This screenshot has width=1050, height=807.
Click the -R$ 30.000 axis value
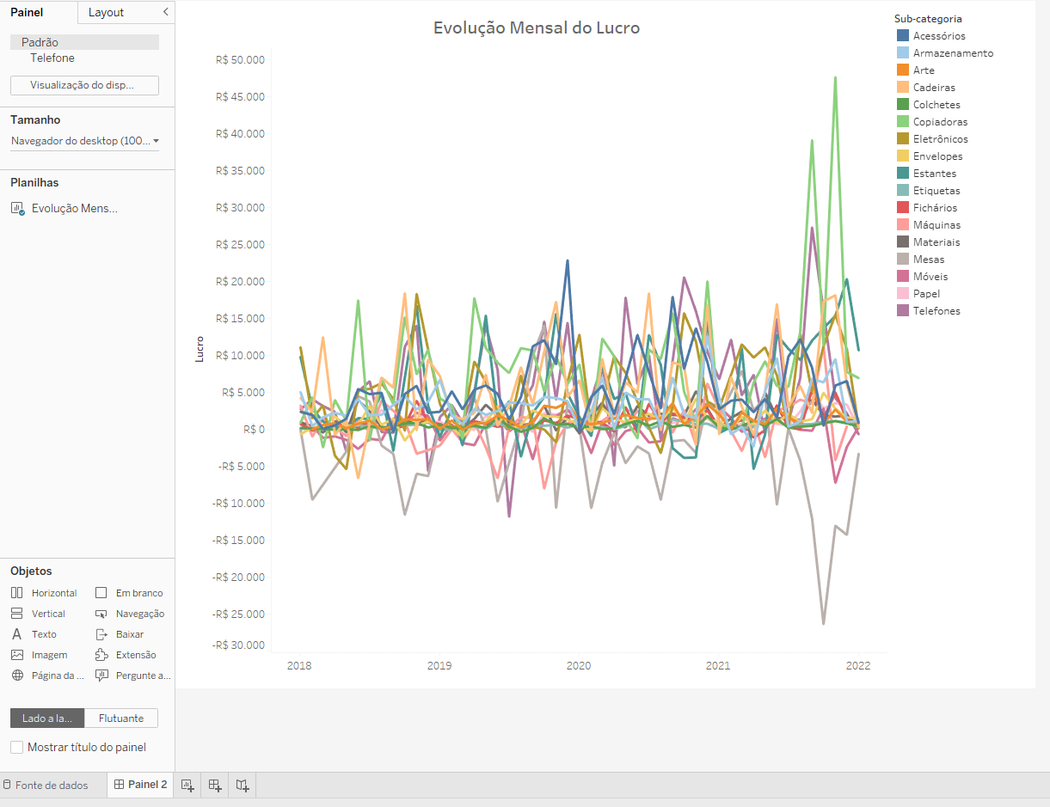238,645
